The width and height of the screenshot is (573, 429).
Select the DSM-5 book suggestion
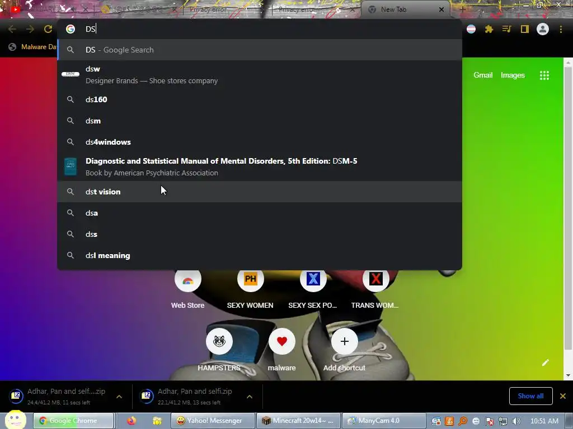pyautogui.click(x=260, y=166)
